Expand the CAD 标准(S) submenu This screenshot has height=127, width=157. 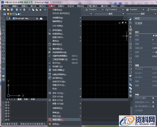pyautogui.click(x=64, y=26)
